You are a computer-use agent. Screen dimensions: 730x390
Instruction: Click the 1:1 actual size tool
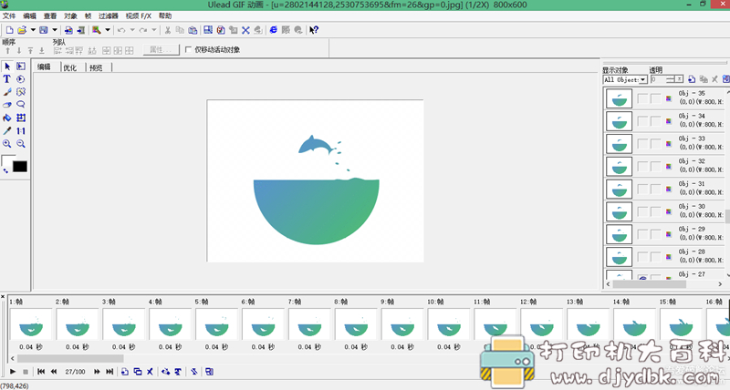(21, 130)
